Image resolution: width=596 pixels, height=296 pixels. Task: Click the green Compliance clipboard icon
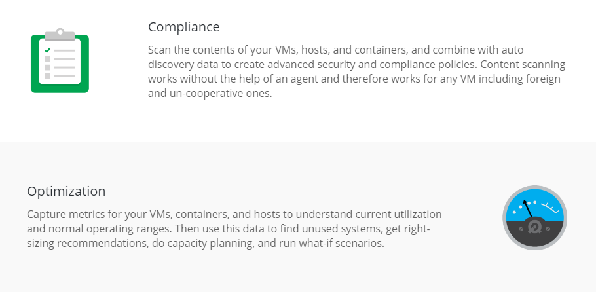(60, 62)
